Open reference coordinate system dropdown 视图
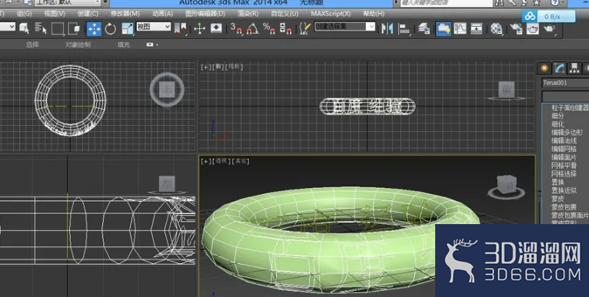This screenshot has height=297, width=589. click(x=154, y=27)
